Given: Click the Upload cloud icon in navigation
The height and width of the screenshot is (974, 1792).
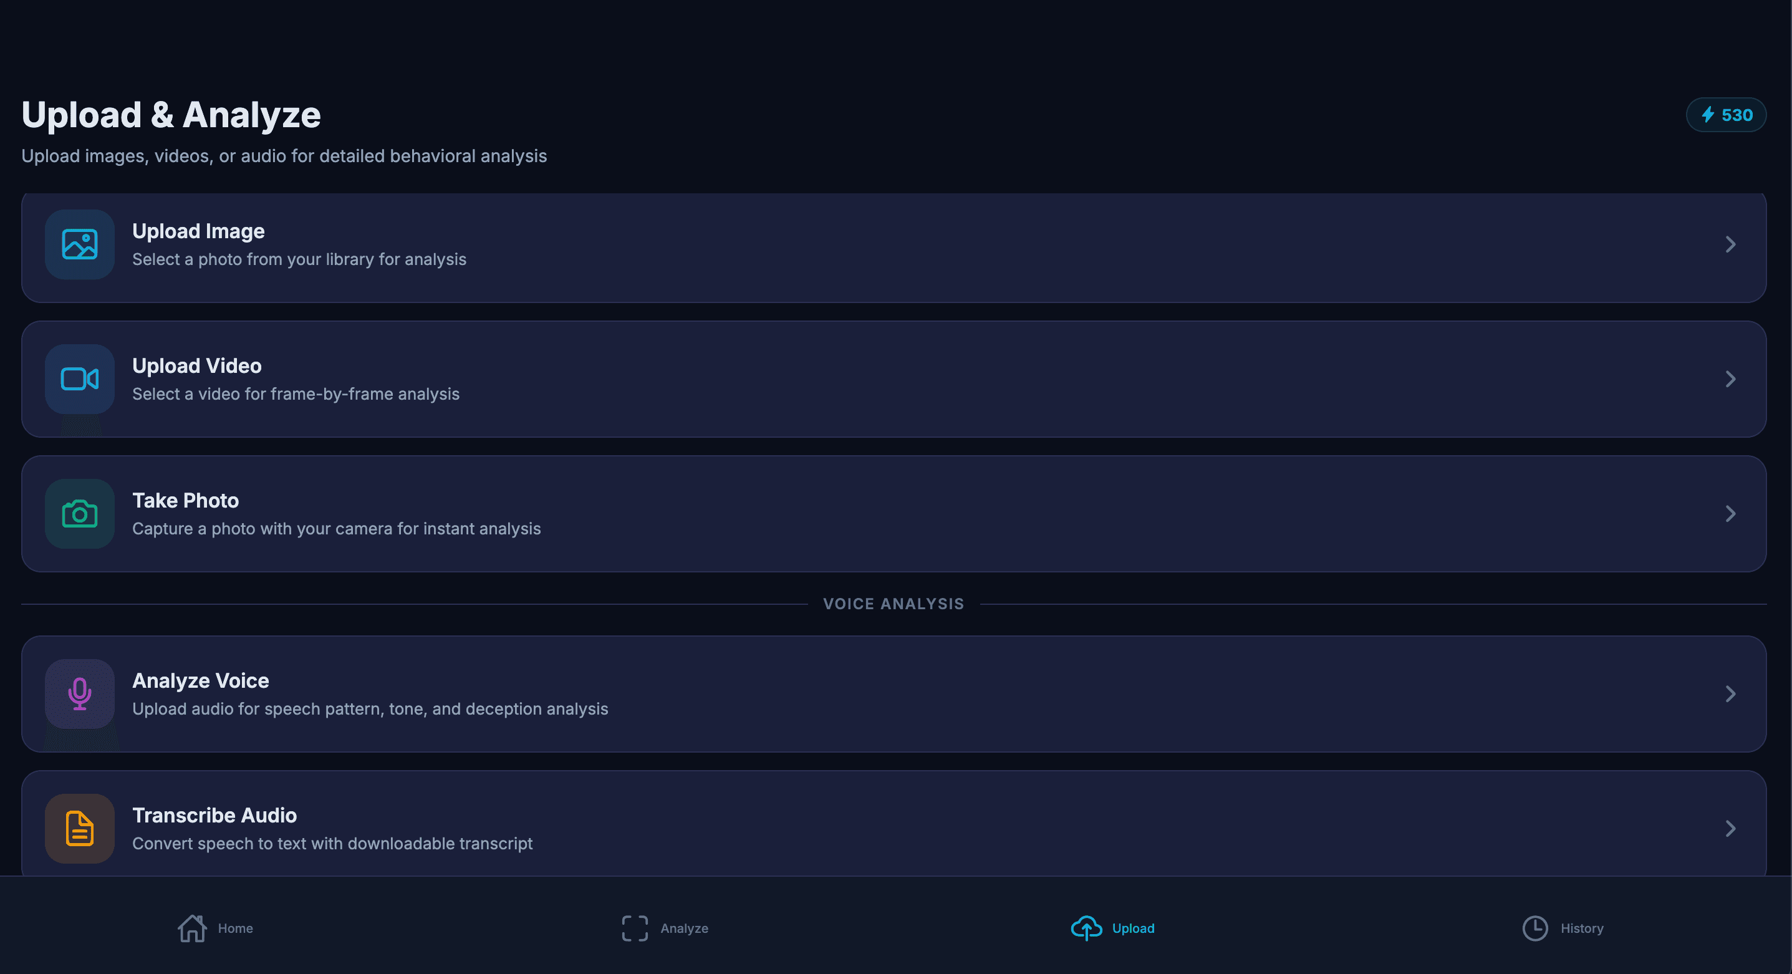Looking at the screenshot, I should (1087, 927).
